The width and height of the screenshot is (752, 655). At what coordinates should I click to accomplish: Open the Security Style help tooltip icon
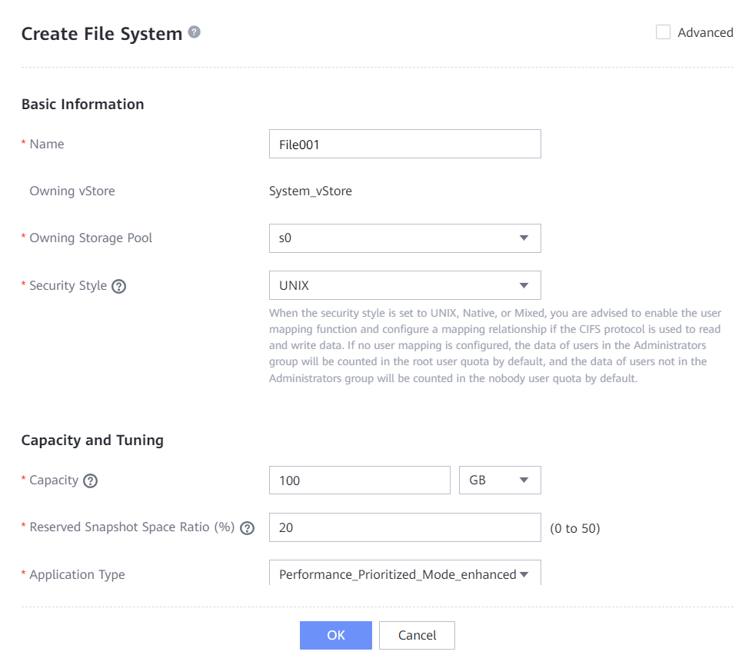pos(118,286)
